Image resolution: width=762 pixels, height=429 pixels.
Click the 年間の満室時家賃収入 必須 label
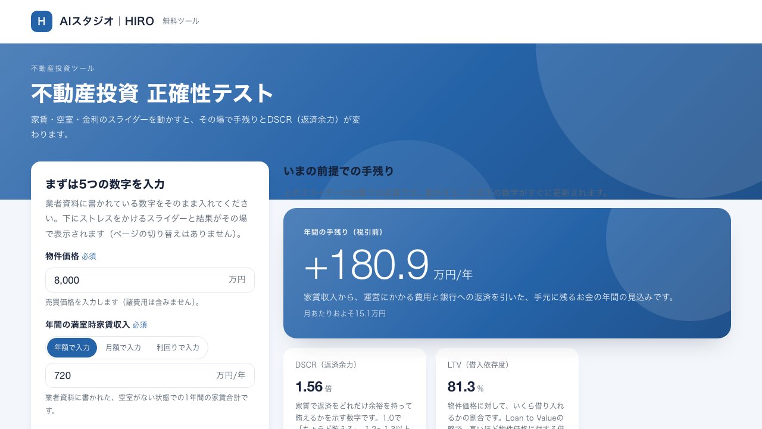96,325
